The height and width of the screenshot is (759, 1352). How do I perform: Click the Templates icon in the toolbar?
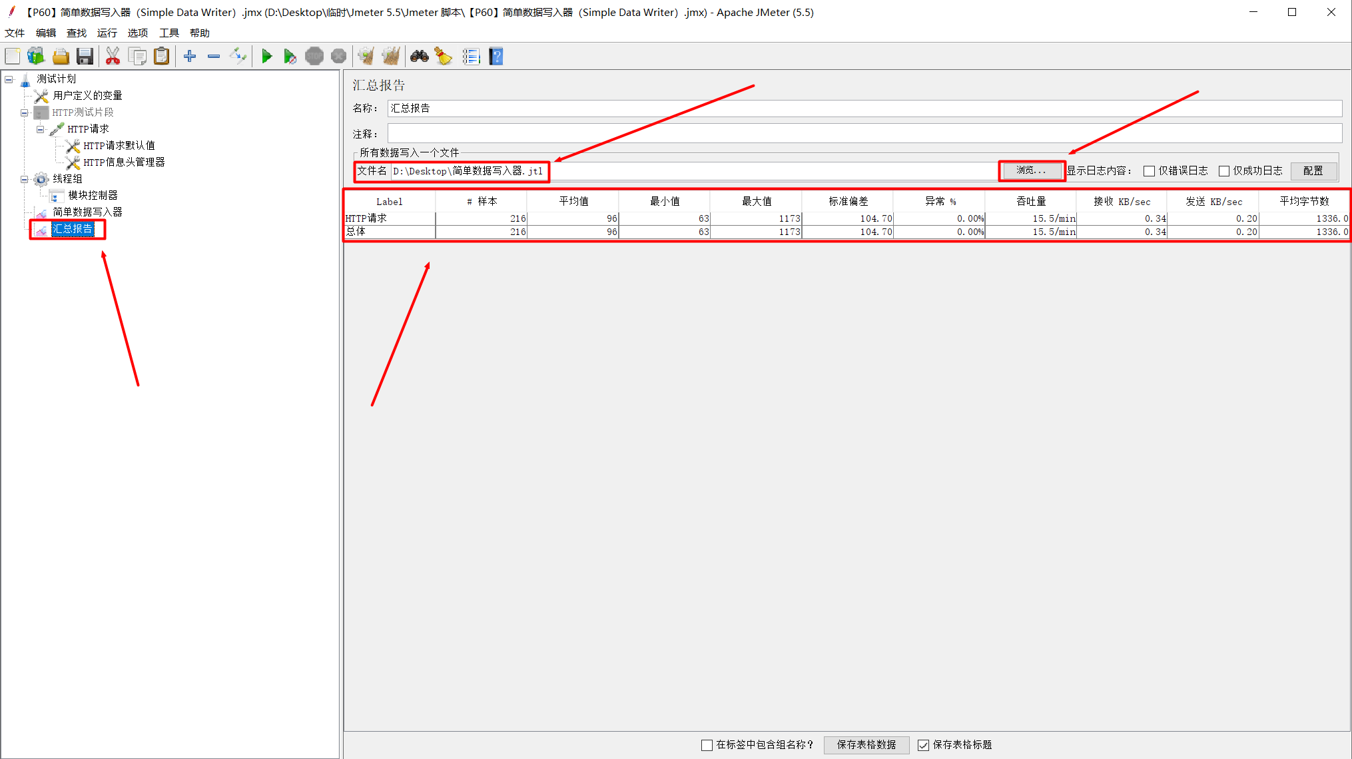(x=36, y=57)
